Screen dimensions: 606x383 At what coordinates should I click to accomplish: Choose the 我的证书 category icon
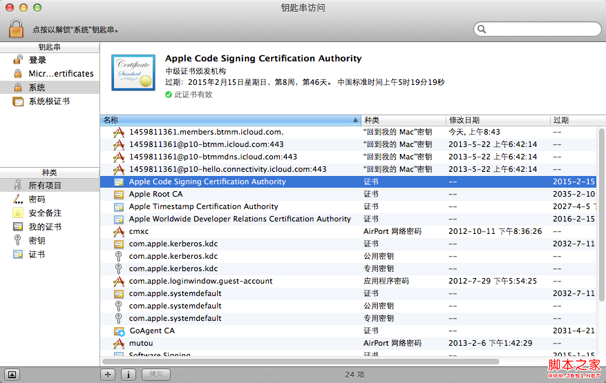18,226
